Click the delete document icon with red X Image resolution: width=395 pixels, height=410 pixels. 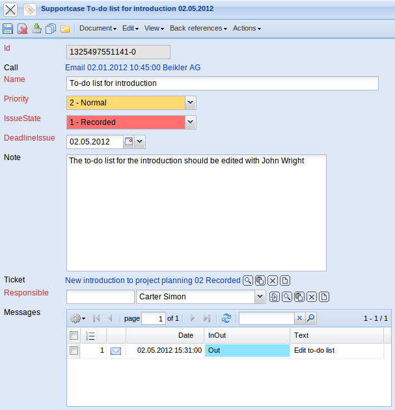(x=22, y=29)
